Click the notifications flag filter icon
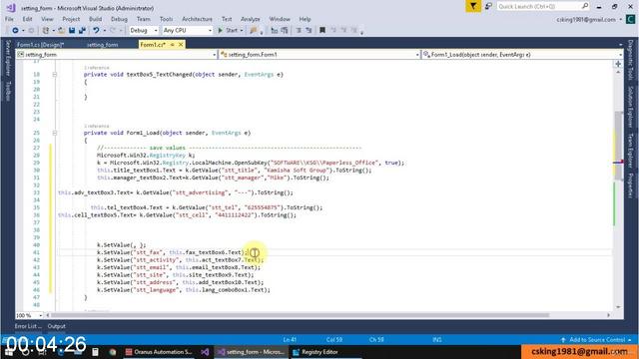Screen dimensions: 639x359 (x=473, y=7)
